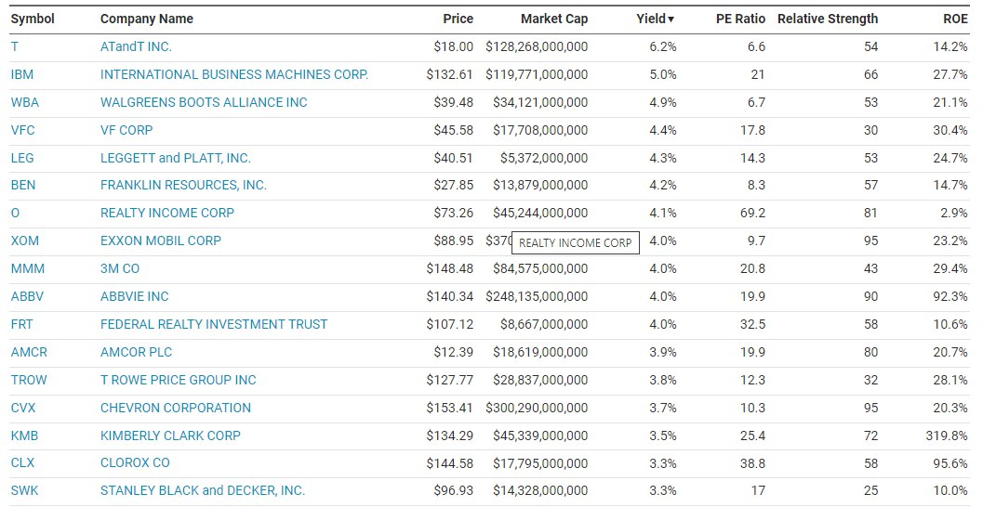Open INTERNATIONAL BUSINESS MACHINES CORP. link
Viewport: 983px width, 507px height.
[x=234, y=74]
